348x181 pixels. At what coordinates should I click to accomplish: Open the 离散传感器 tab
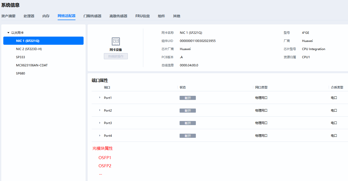pos(118,16)
